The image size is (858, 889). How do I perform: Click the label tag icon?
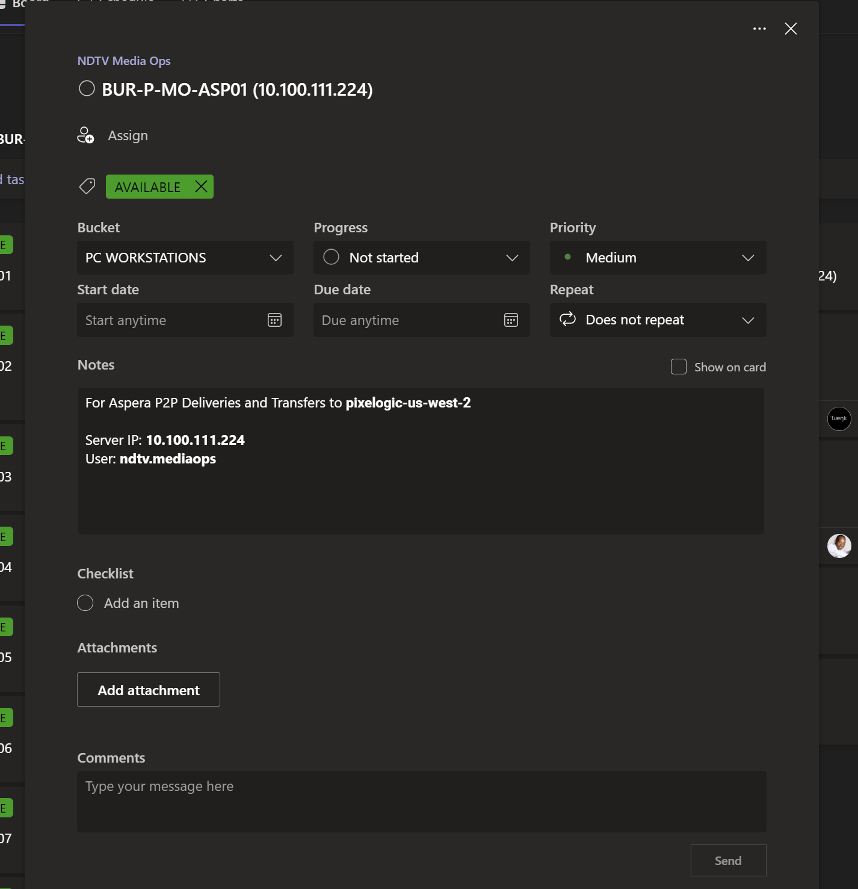pyautogui.click(x=87, y=187)
